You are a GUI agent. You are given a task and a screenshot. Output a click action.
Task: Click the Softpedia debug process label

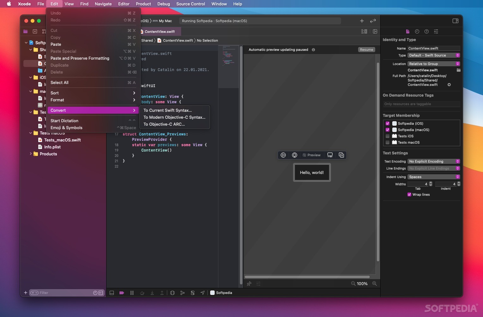tap(221, 293)
